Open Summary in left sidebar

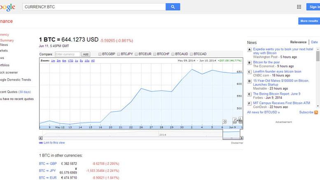7,40
